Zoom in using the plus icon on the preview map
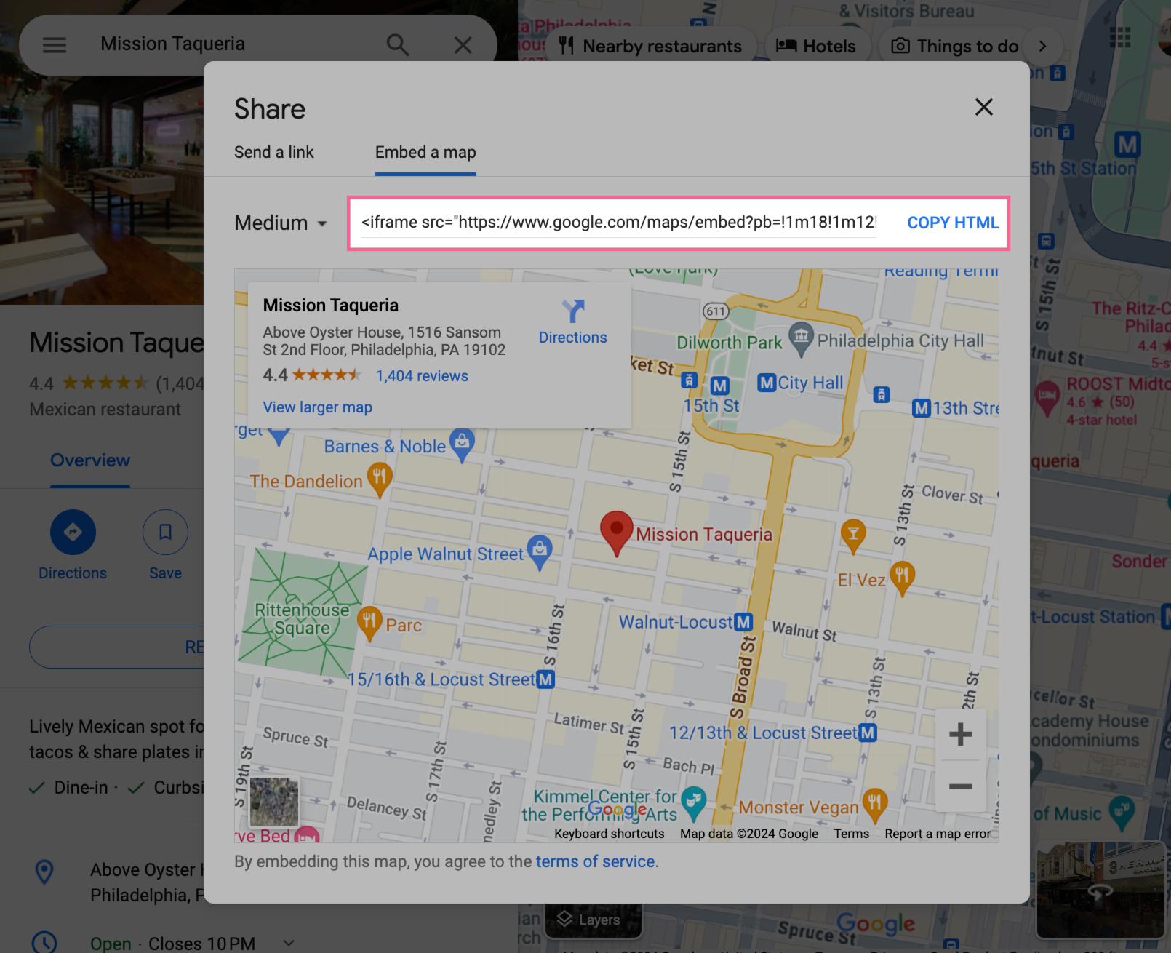Image resolution: width=1171 pixels, height=953 pixels. pyautogui.click(x=960, y=734)
